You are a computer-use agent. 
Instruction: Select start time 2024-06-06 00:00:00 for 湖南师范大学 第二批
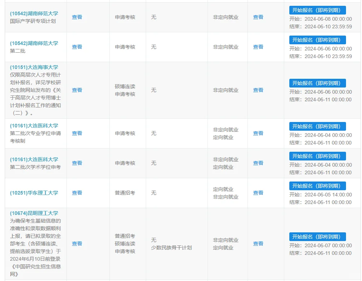click(328, 49)
